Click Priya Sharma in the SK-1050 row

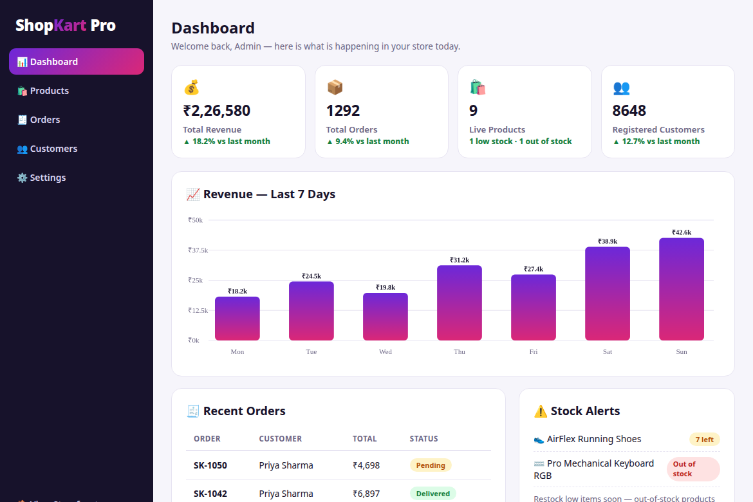click(286, 465)
